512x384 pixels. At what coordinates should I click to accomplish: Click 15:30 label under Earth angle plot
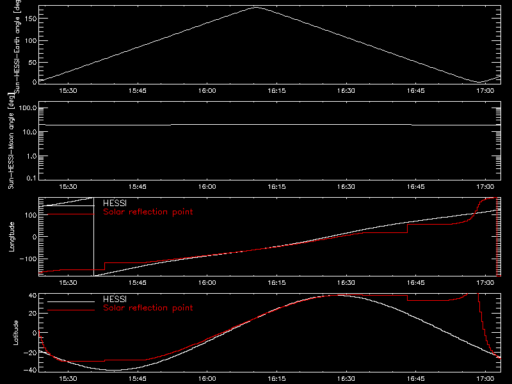click(68, 91)
